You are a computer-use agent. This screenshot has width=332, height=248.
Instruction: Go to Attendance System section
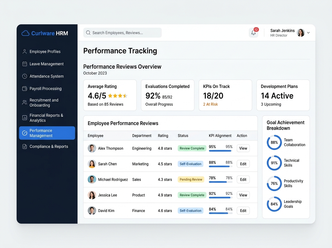[47, 76]
